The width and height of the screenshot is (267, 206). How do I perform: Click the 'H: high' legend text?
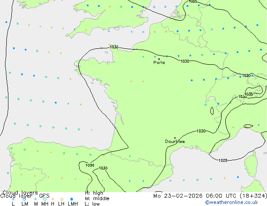(94, 193)
